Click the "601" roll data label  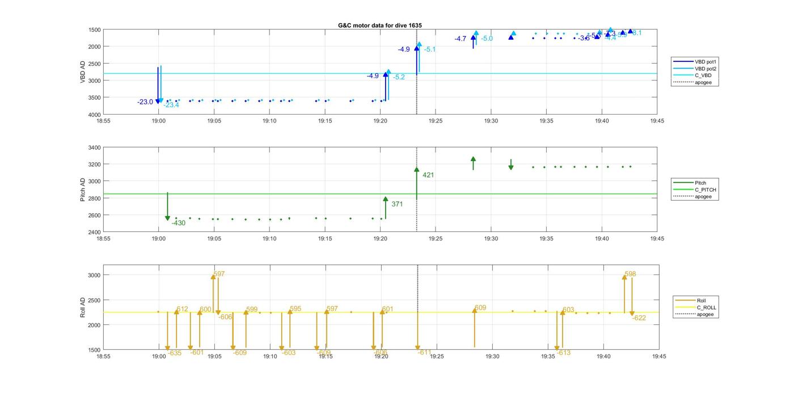click(x=387, y=309)
